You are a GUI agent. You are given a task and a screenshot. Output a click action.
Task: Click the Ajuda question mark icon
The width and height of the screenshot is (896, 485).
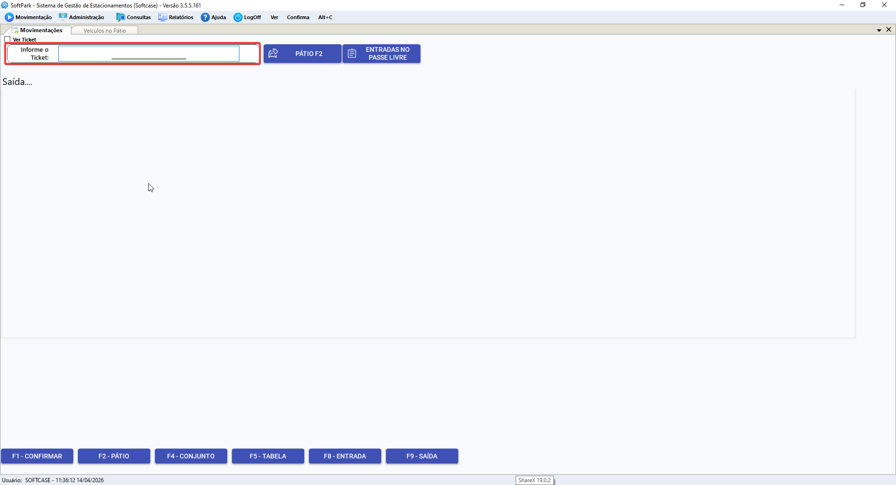pyautogui.click(x=205, y=17)
